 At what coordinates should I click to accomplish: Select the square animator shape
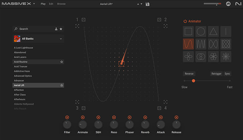point(189,32)
